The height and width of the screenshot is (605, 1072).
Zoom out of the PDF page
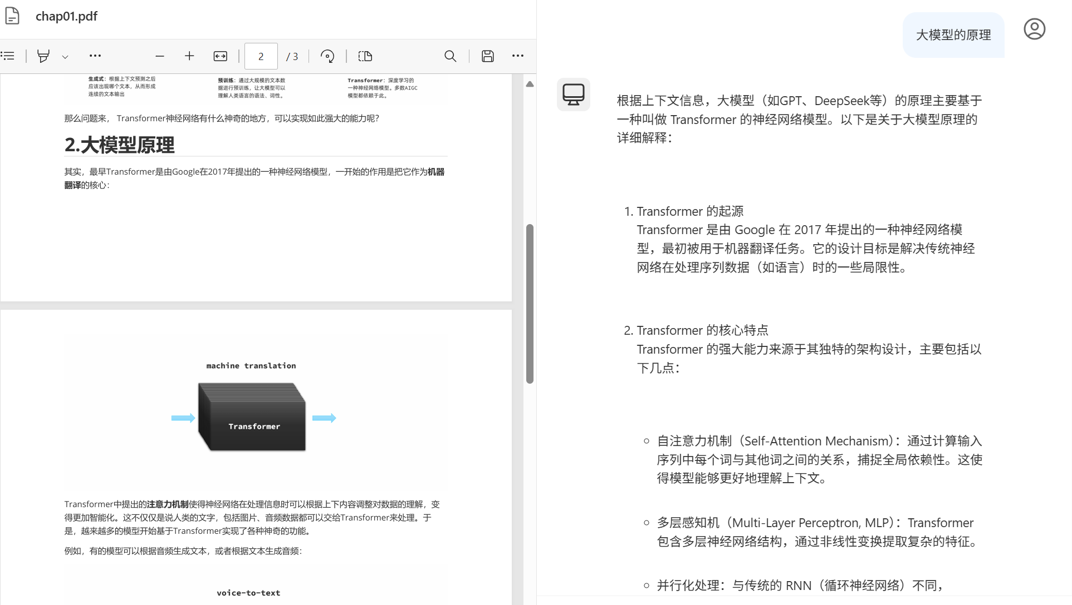pyautogui.click(x=160, y=56)
